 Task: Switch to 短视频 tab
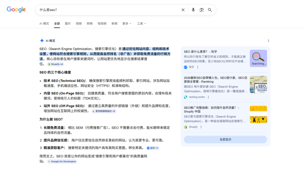tap(102, 24)
